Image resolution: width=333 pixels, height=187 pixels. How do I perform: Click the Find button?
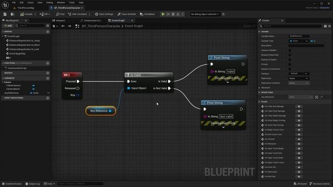[60, 14]
